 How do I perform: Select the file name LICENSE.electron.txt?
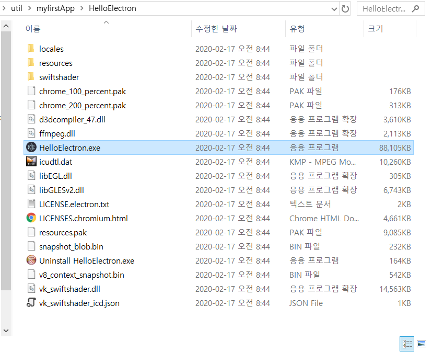(74, 205)
